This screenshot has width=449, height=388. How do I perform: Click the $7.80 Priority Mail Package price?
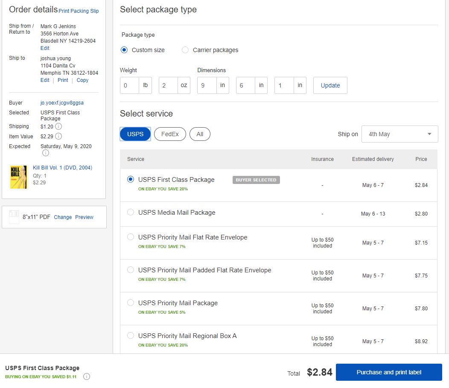tap(421, 309)
